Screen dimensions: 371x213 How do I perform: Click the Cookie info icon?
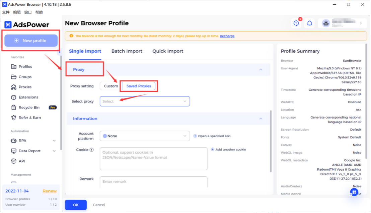click(91, 150)
